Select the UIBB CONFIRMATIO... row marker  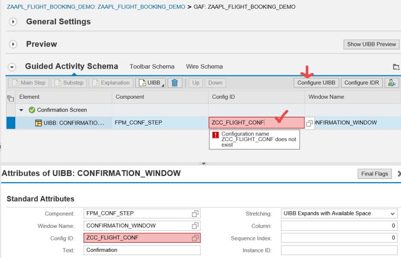click(x=11, y=123)
